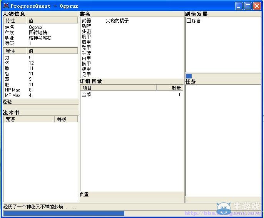Select the 盾牌 equipment row
The image size is (264, 218).
132,26
